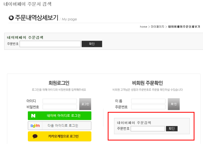Go to home in breadcrumb
Viewport: 203px width, 149px height.
pos(143,27)
